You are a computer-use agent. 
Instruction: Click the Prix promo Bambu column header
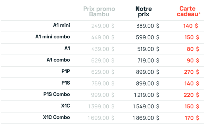pos(99,12)
